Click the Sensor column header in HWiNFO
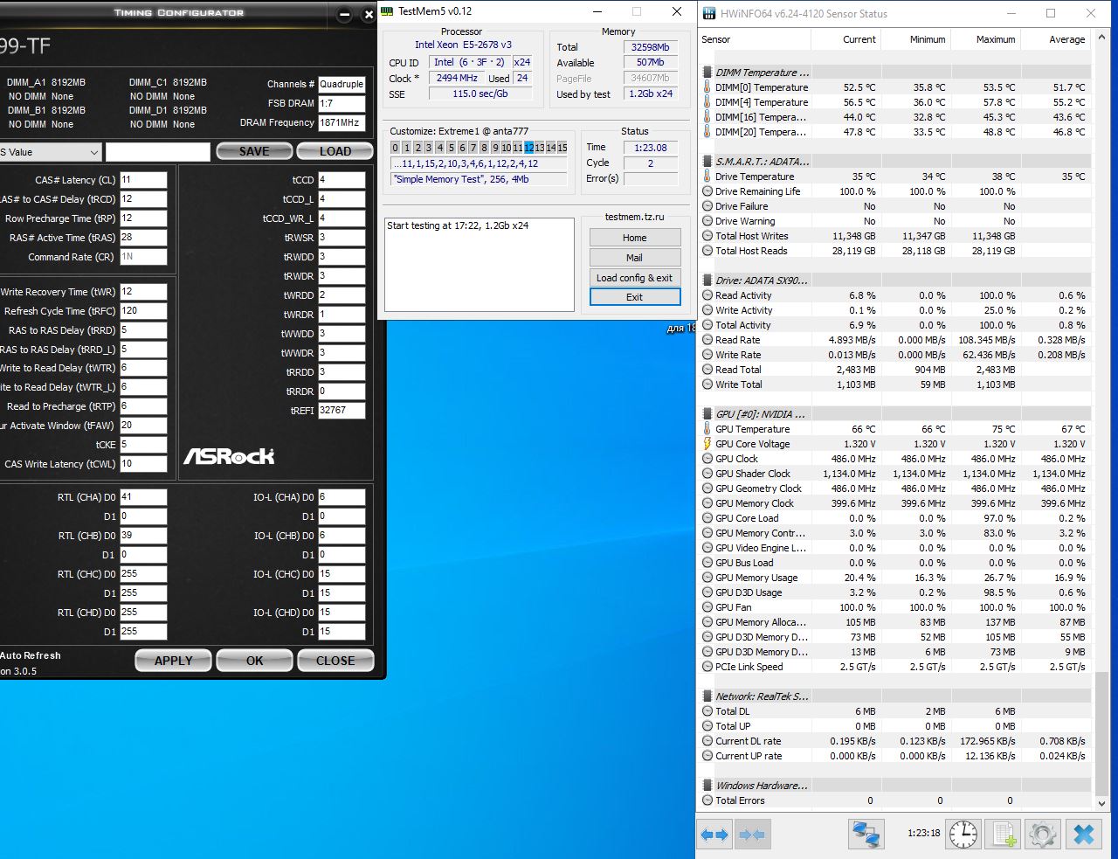 (755, 39)
